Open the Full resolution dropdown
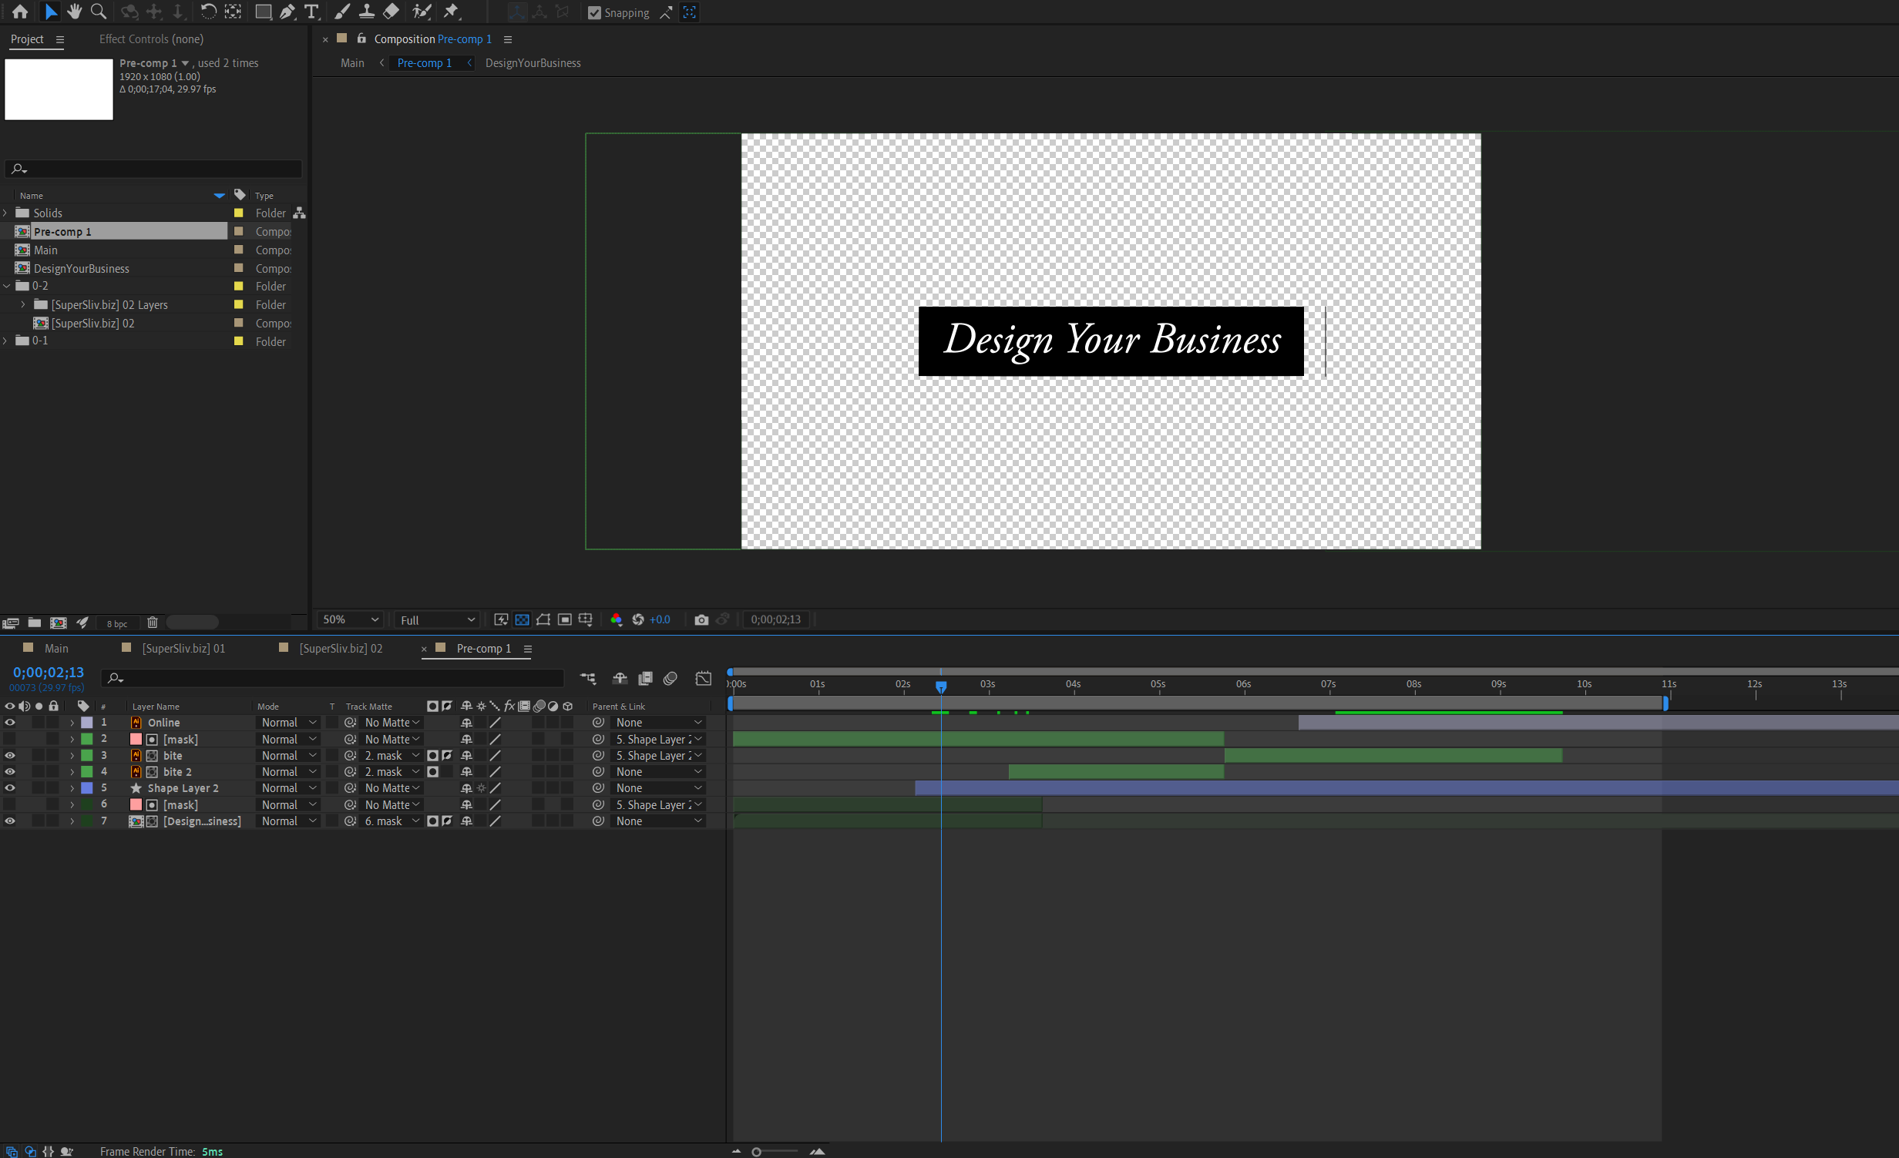This screenshot has height=1158, width=1899. pos(437,619)
